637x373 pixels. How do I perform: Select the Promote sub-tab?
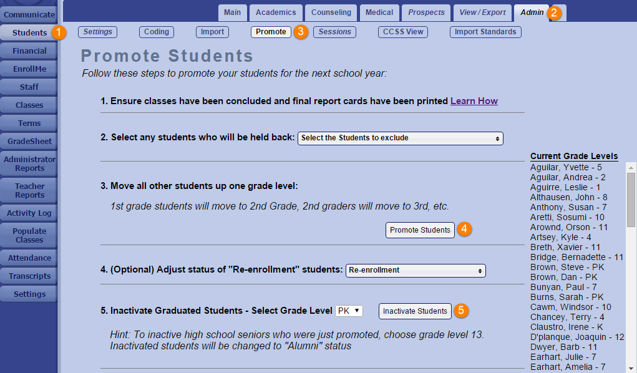[271, 32]
